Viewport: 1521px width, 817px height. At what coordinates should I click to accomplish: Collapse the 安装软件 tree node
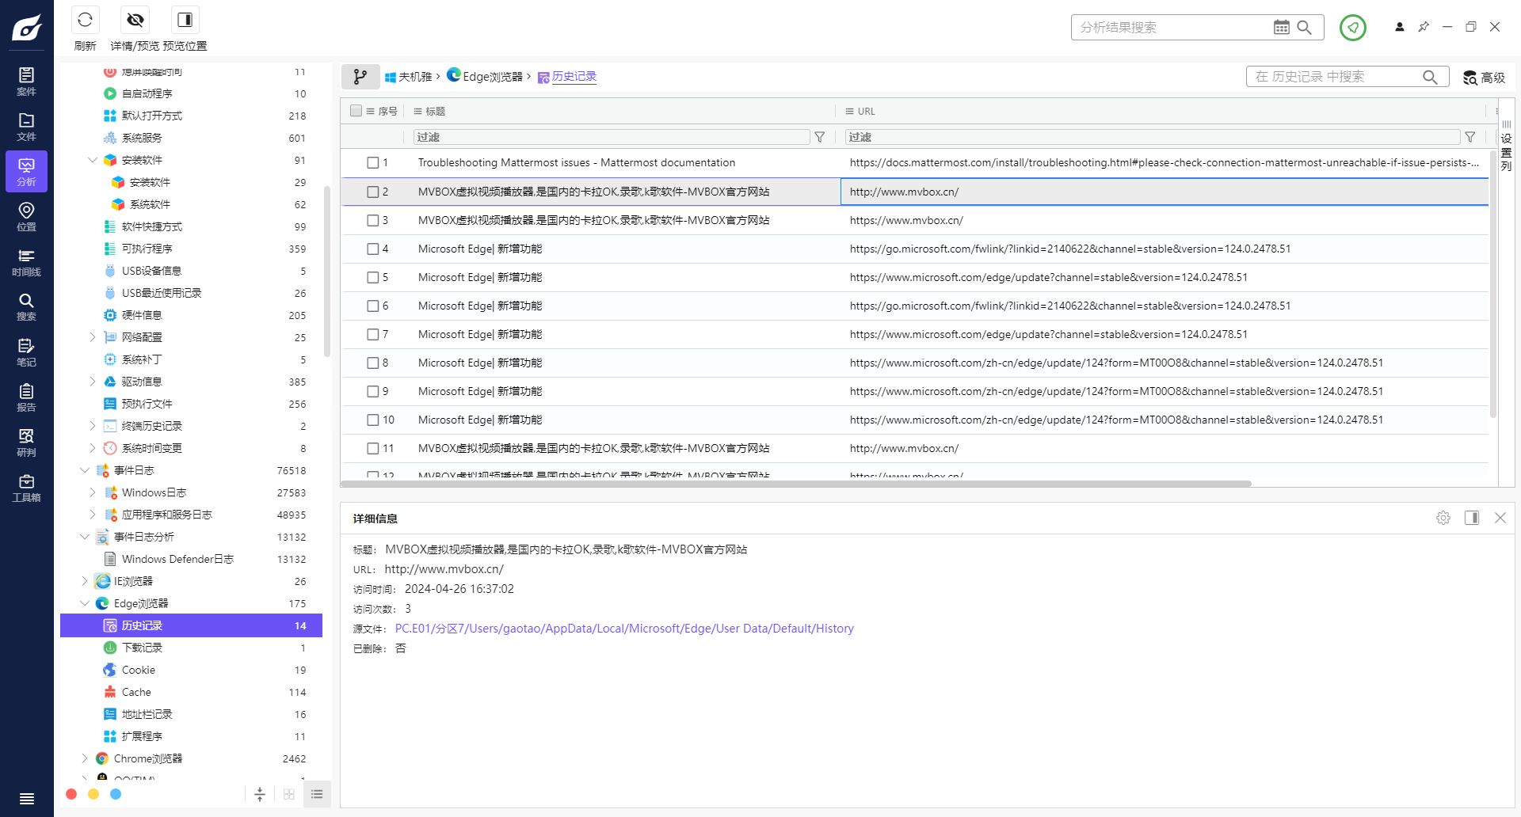pyautogui.click(x=92, y=160)
